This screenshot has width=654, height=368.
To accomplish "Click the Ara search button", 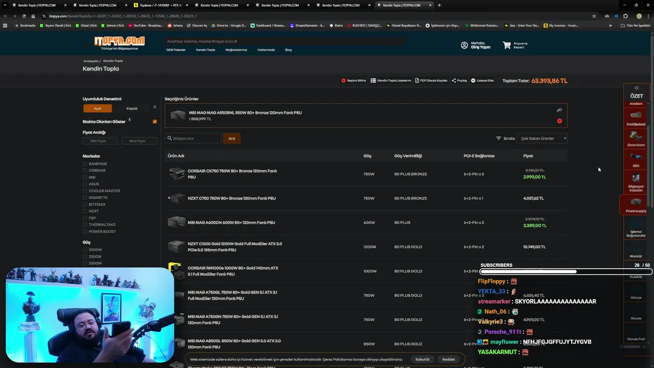I will pyautogui.click(x=232, y=139).
